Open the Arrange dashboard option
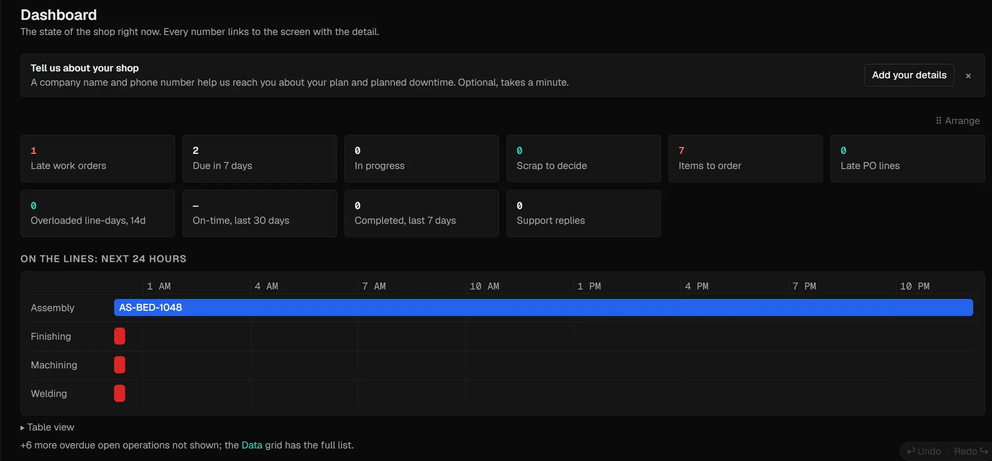 pyautogui.click(x=958, y=120)
